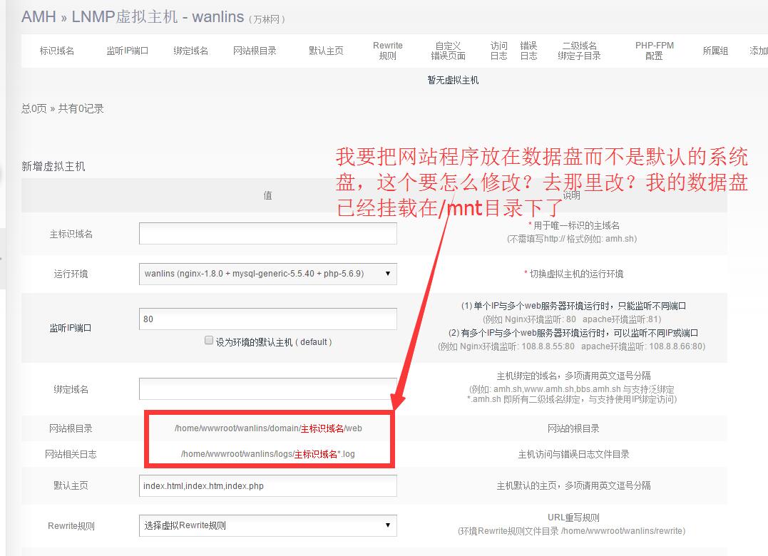The width and height of the screenshot is (768, 556).
Task: Click the 默认主页 column header
Action: pyautogui.click(x=326, y=51)
